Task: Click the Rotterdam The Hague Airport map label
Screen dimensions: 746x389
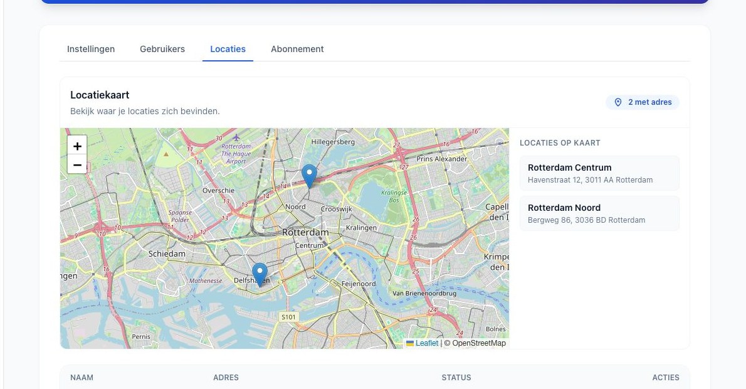Action: point(236,153)
